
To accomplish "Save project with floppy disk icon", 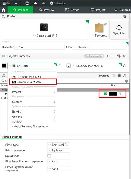I will click(x=27, y=3).
